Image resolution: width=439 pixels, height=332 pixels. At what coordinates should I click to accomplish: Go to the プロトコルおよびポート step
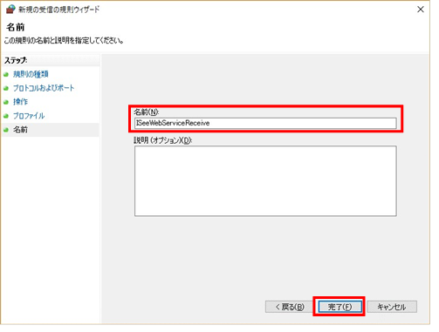[44, 88]
